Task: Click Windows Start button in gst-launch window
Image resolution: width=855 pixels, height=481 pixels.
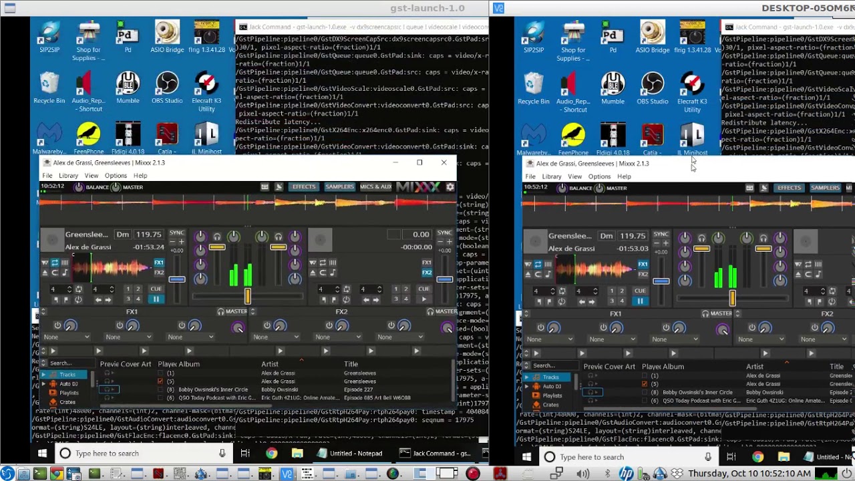Action: coord(42,454)
